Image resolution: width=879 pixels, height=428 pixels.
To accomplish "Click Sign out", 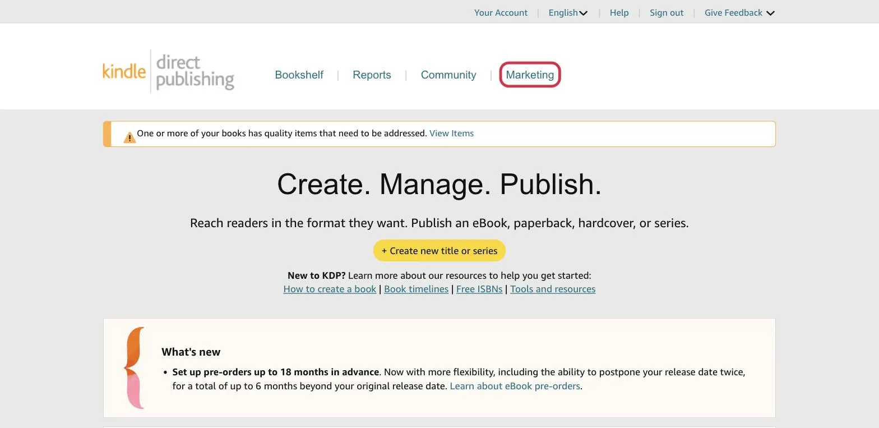I will click(x=667, y=12).
